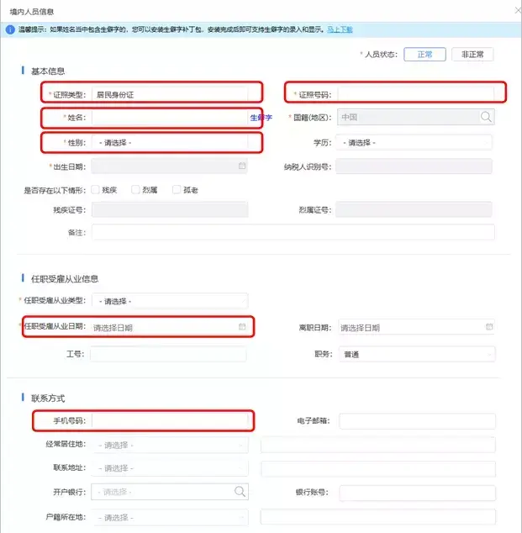This screenshot has height=533, width=522.
Task: Open the 出生日期 calendar icon
Action: (x=242, y=166)
